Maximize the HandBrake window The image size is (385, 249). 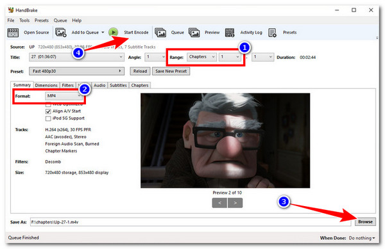[x=354, y=10]
